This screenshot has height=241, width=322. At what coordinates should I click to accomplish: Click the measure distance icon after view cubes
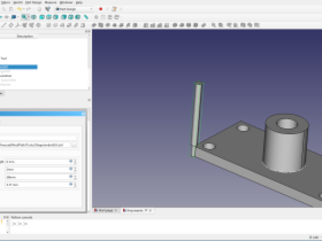tap(86, 17)
